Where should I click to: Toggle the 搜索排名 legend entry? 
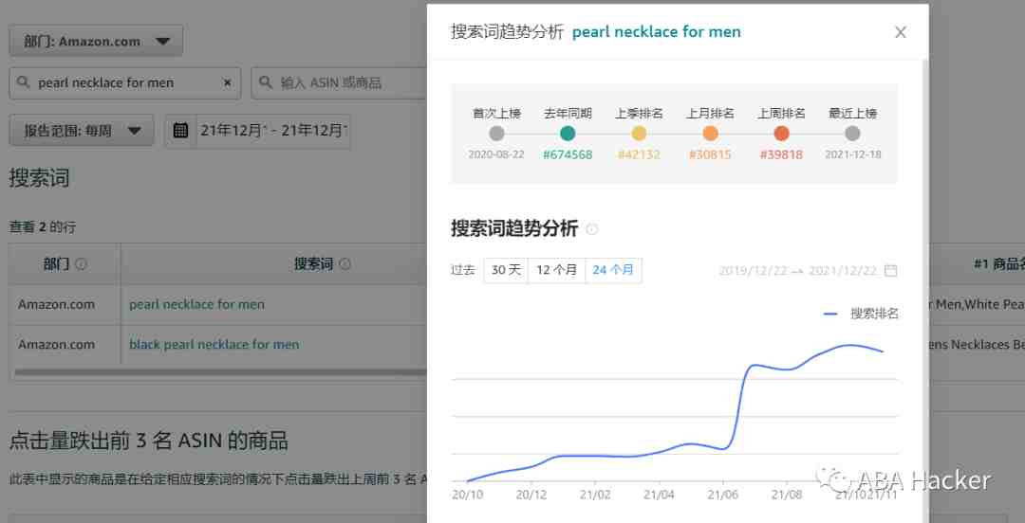(x=861, y=314)
